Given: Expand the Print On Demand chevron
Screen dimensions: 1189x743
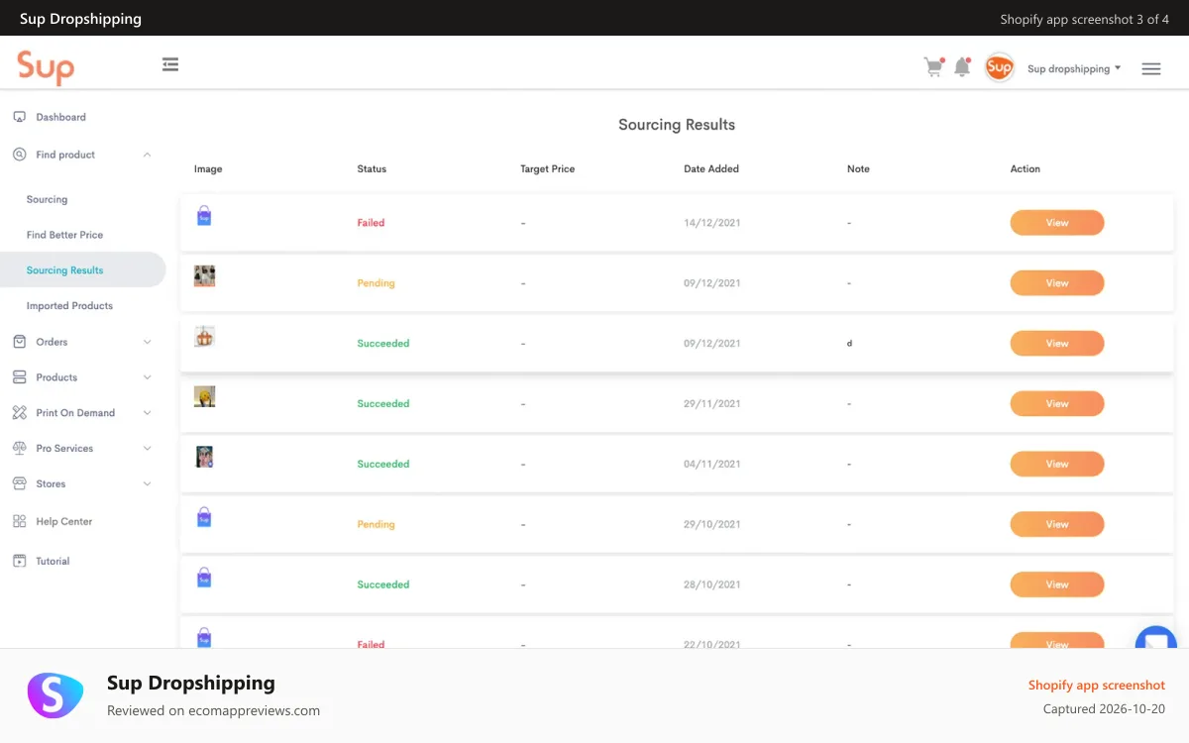Looking at the screenshot, I should (147, 413).
